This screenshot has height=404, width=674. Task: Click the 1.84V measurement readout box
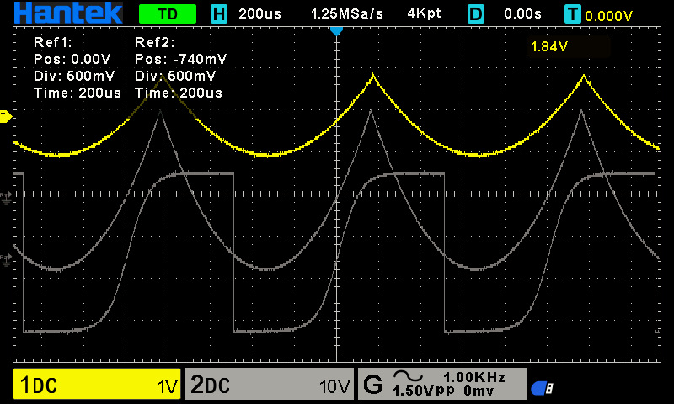pyautogui.click(x=568, y=46)
